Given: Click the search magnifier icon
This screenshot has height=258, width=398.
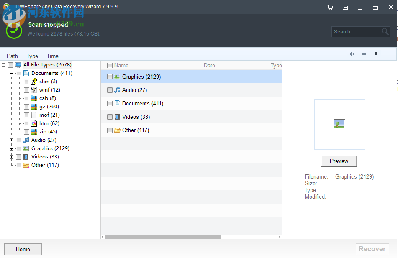Looking at the screenshot, I should pyautogui.click(x=385, y=31).
